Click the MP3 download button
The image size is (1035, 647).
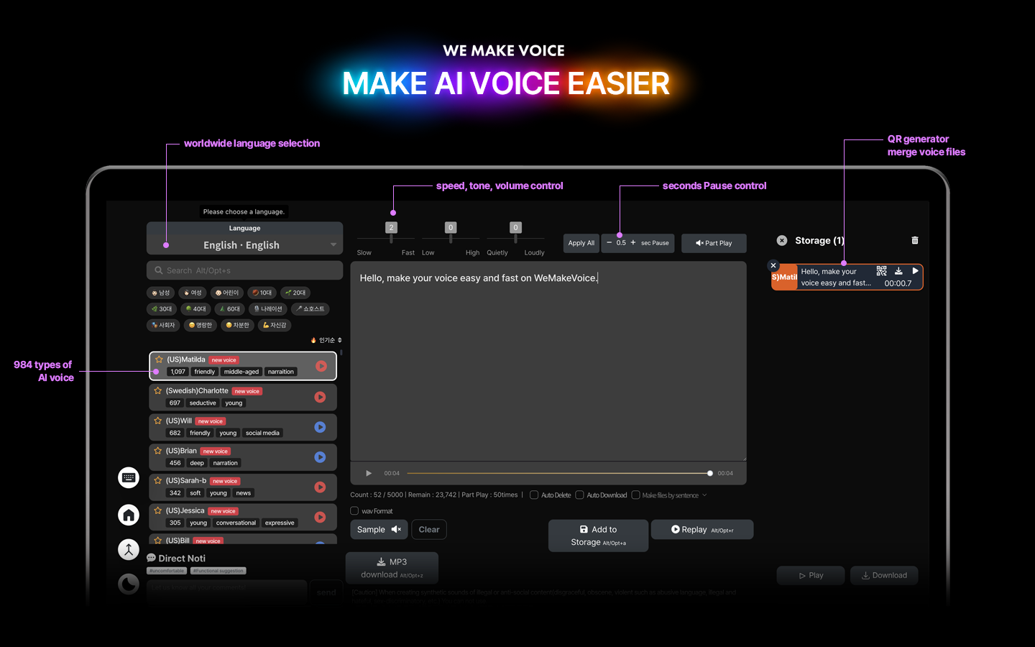tap(392, 568)
